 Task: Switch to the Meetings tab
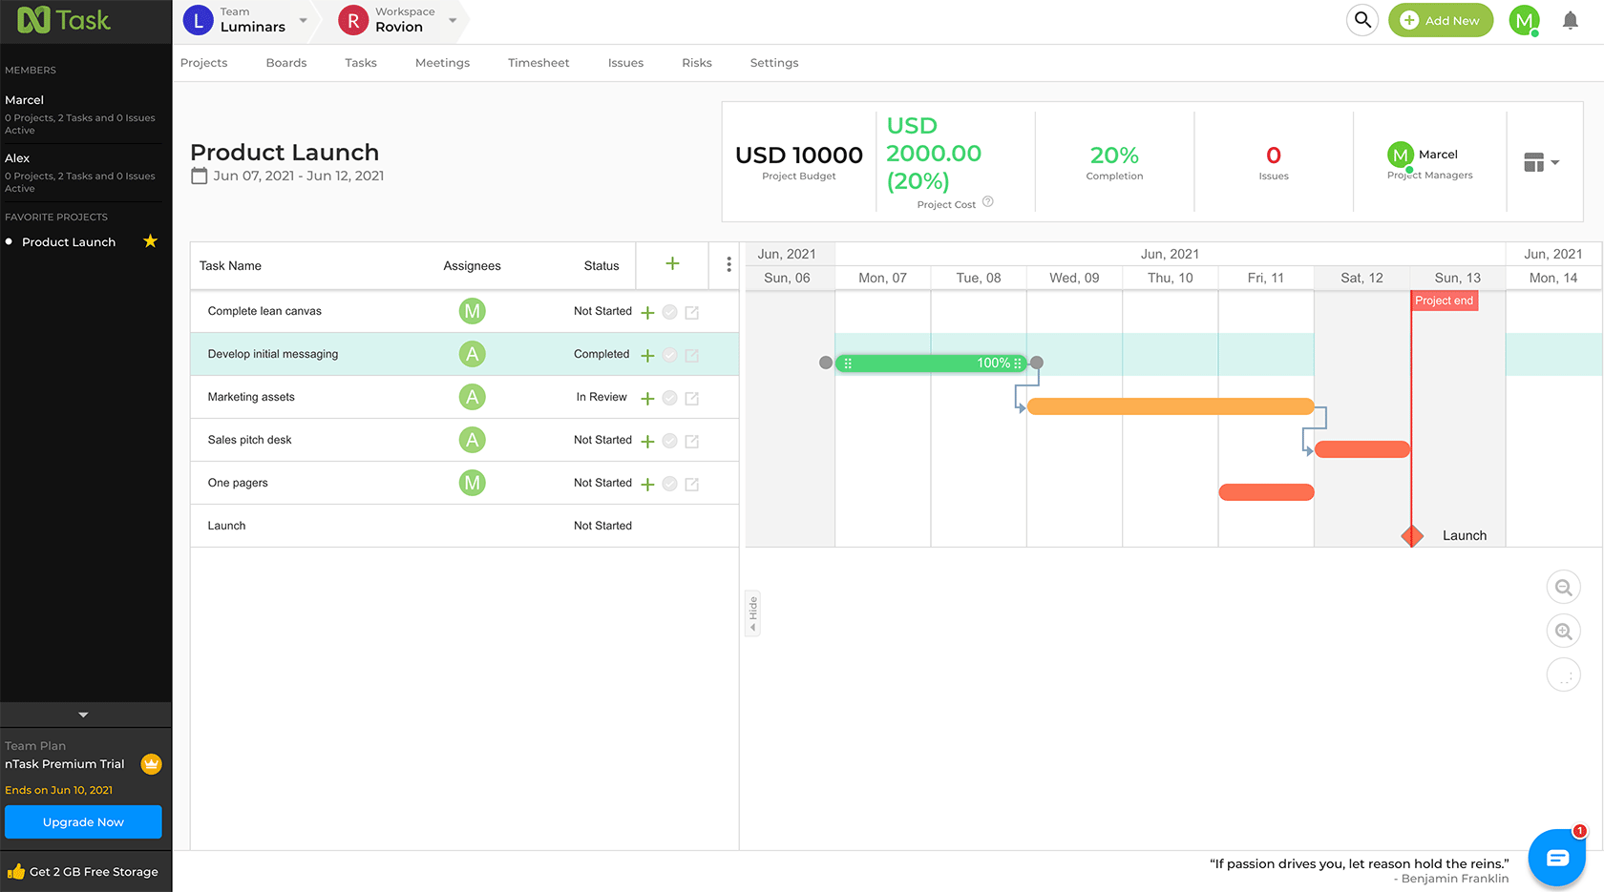click(x=442, y=62)
